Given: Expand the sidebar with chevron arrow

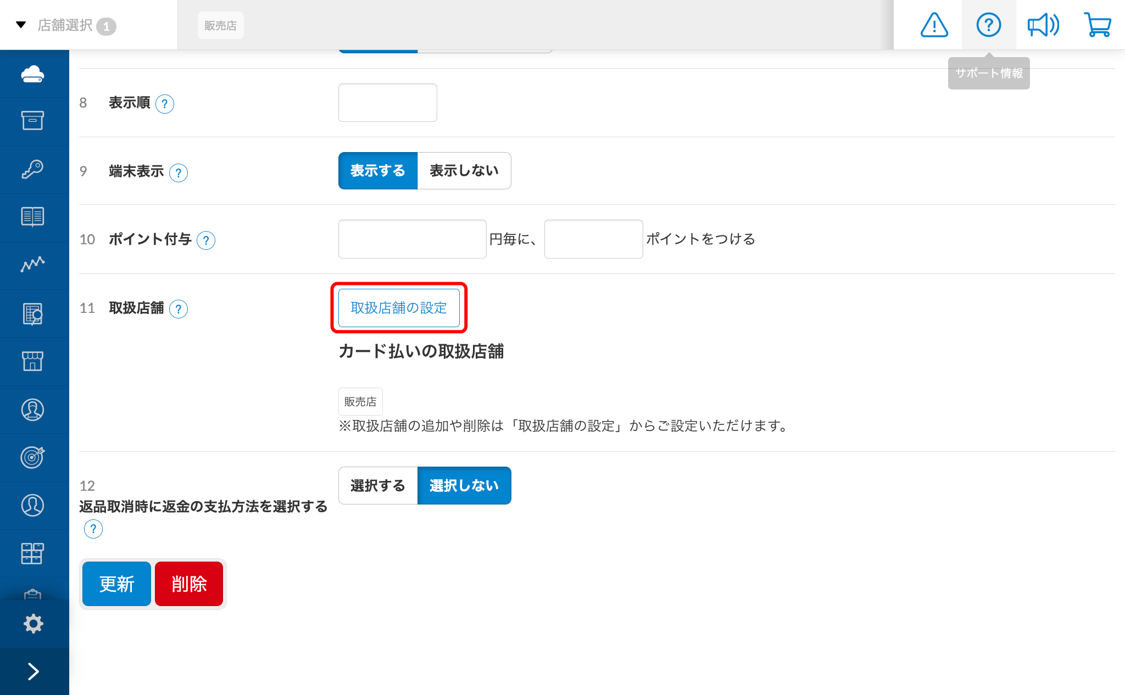Looking at the screenshot, I should click(33, 671).
